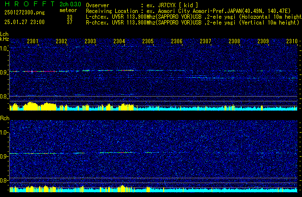Select the 2305 time marker
302x197 pixels.
coord(148,41)
